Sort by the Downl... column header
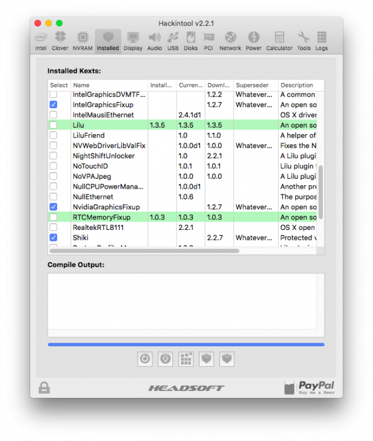Screen dimensions: 373x441 [x=219, y=85]
